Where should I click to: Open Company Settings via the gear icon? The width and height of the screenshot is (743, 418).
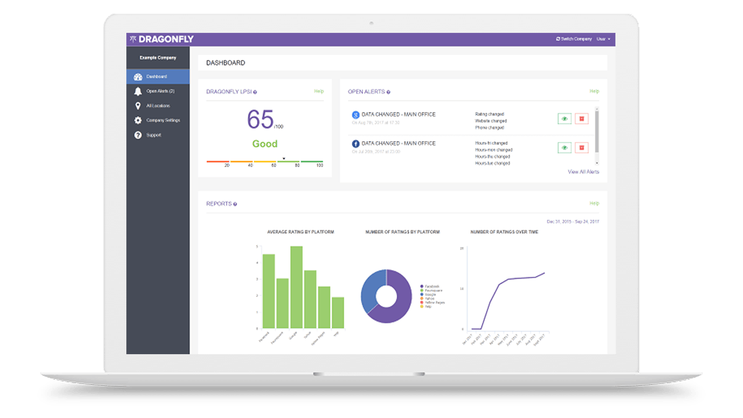137,120
